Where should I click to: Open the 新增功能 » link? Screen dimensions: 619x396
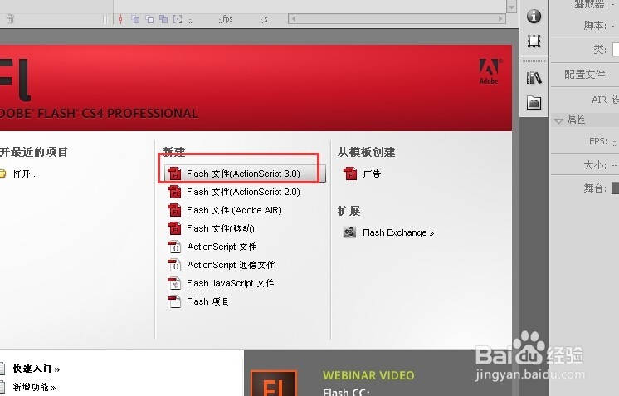point(34,387)
